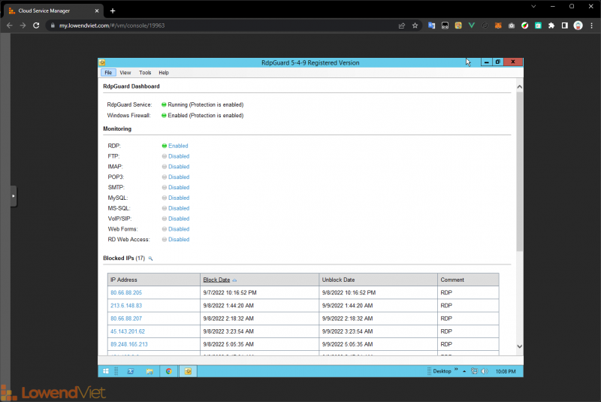Click the address bar URL field

pyautogui.click(x=222, y=26)
